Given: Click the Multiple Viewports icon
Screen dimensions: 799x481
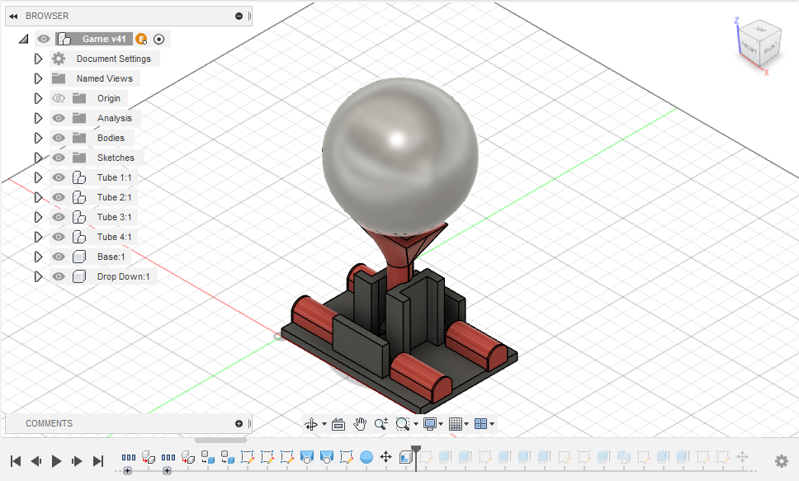Looking at the screenshot, I should click(x=480, y=423).
